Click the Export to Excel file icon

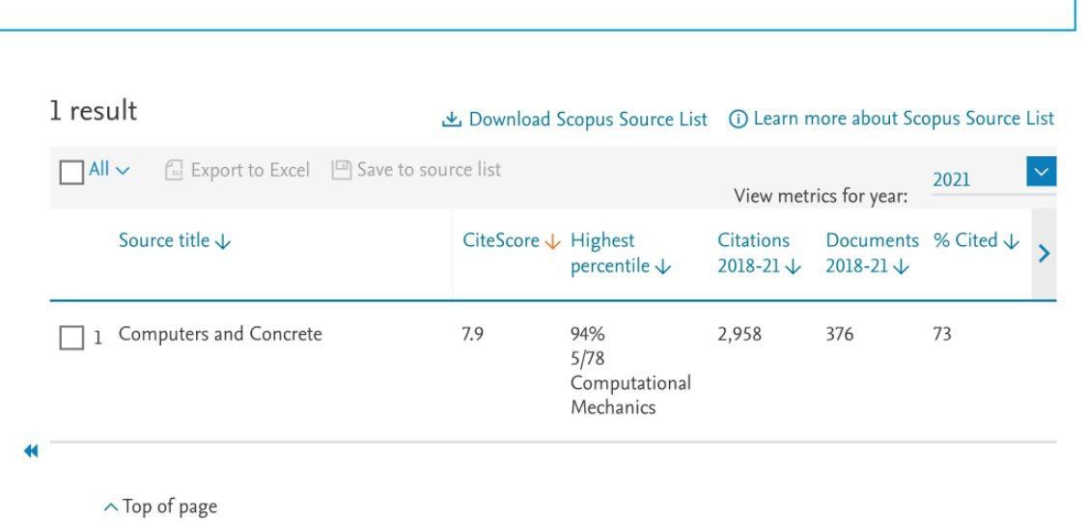click(174, 171)
